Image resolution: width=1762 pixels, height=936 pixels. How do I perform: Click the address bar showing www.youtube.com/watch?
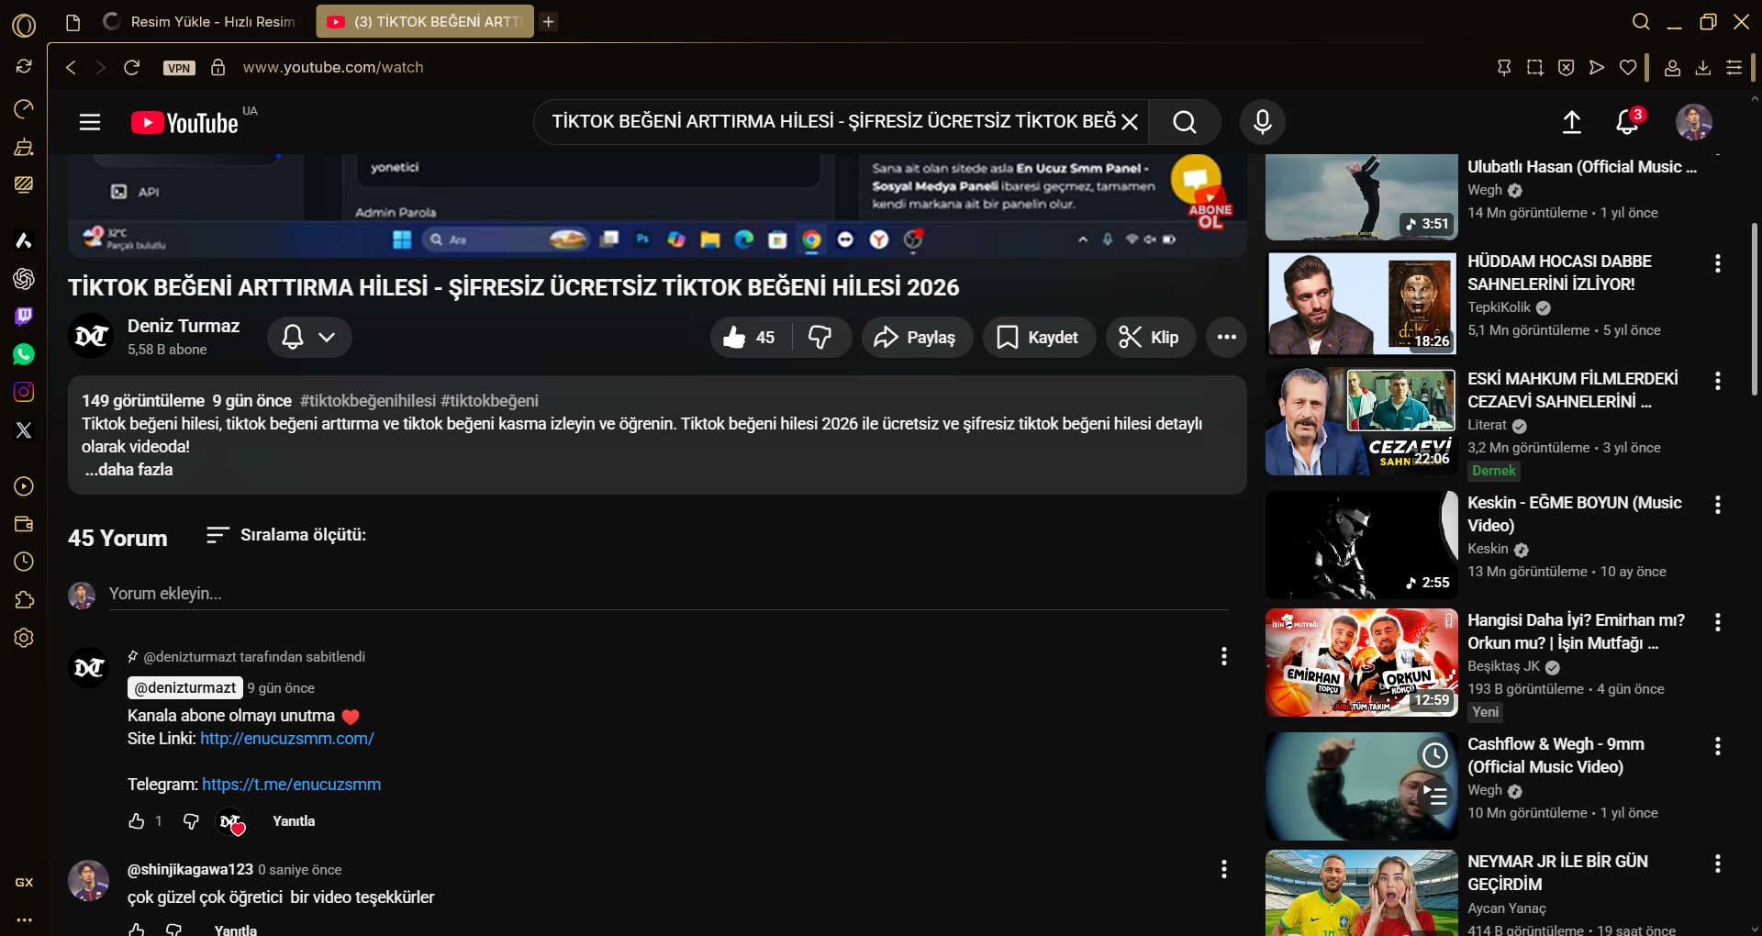pos(333,67)
